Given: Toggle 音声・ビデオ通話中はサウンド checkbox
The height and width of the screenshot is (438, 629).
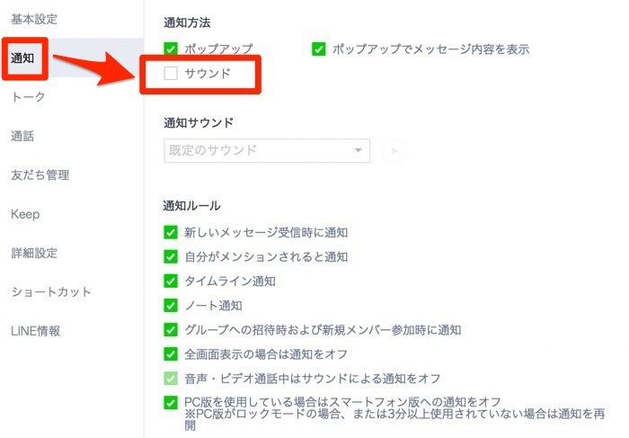Looking at the screenshot, I should pyautogui.click(x=171, y=378).
